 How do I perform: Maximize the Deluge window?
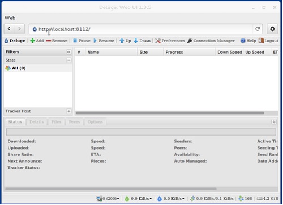[x=264, y=7]
